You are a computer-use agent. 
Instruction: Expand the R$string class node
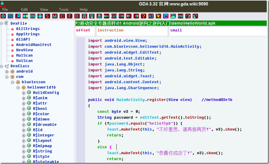[x=24, y=152]
